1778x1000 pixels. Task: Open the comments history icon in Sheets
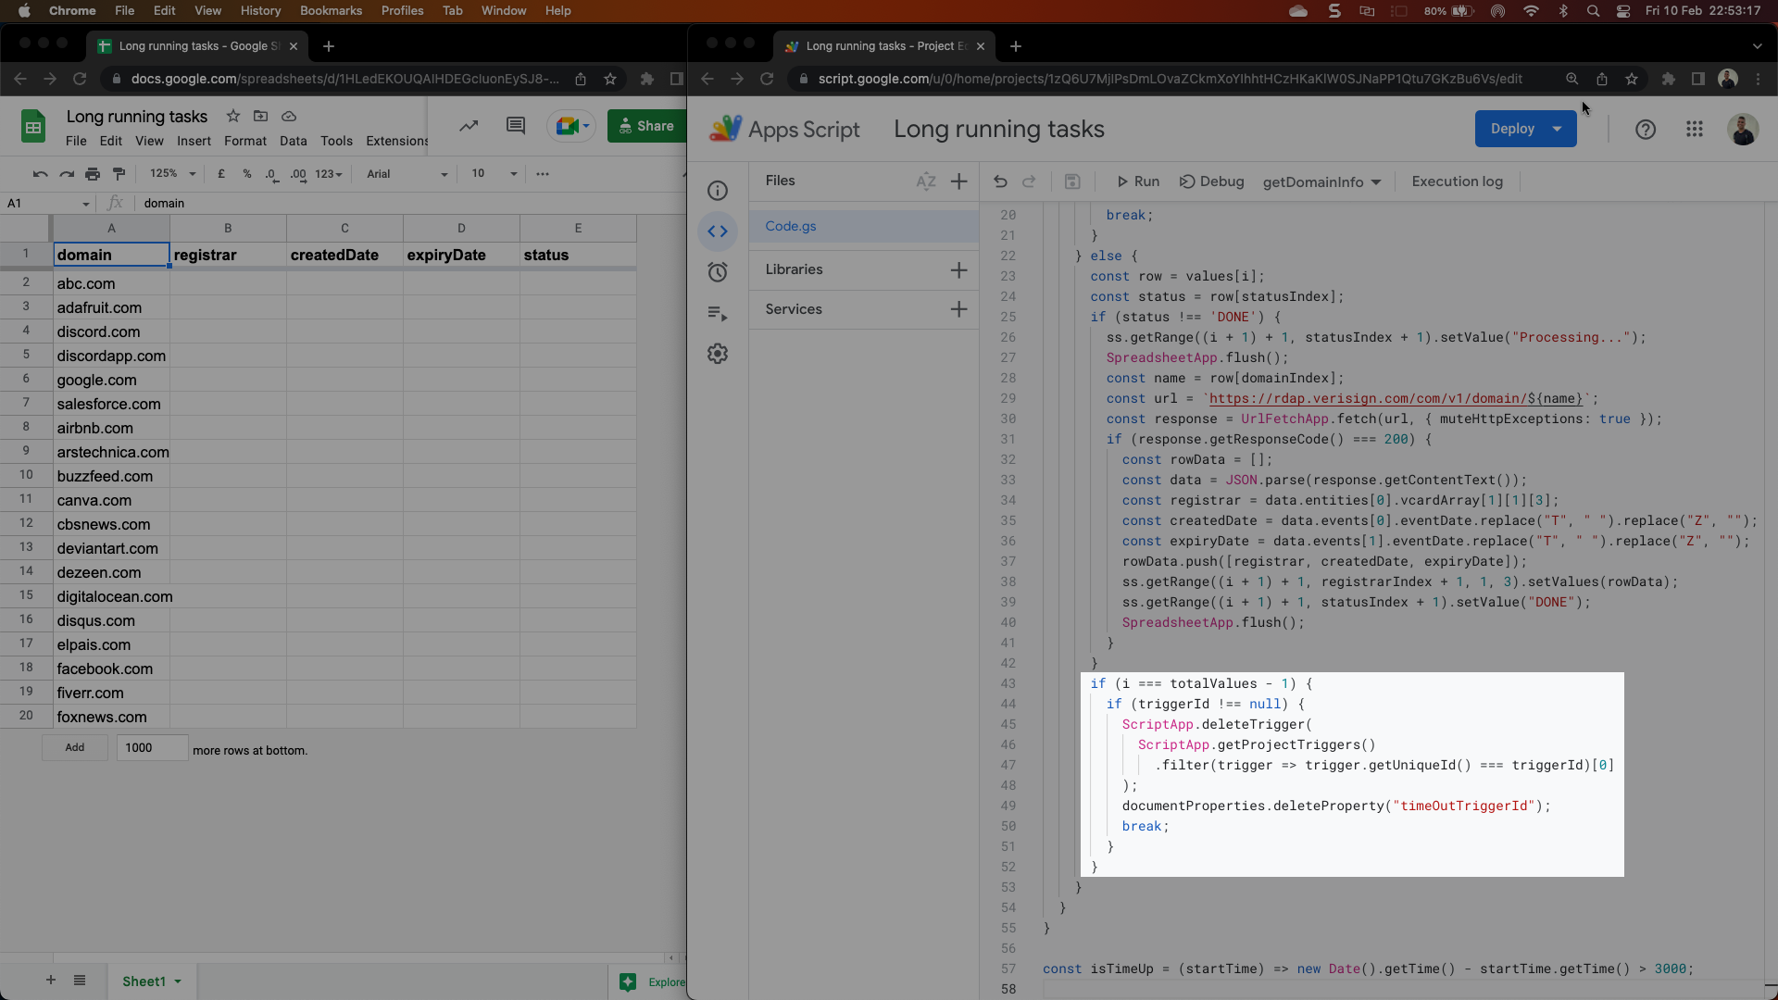click(x=516, y=125)
